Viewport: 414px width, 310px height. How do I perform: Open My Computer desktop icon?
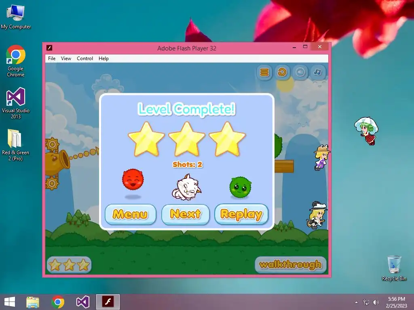(16, 17)
